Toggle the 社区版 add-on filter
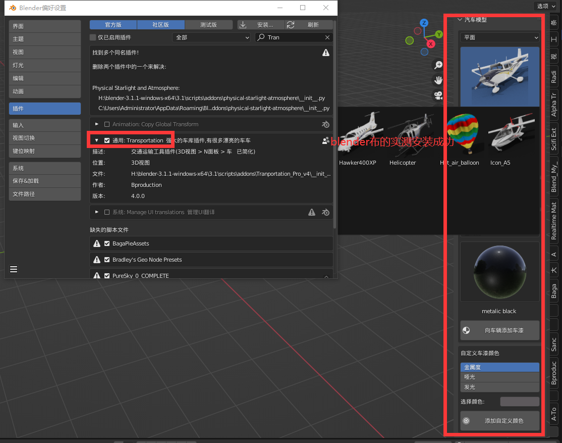Image resolution: width=562 pixels, height=443 pixels. tap(161, 25)
